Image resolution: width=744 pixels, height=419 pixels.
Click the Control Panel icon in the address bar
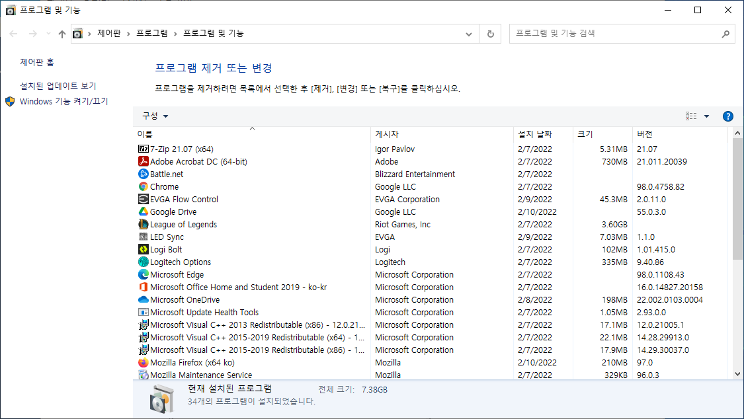tap(77, 34)
